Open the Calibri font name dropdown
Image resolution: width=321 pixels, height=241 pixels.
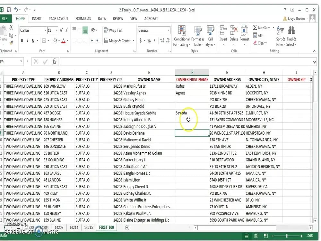[46, 30]
